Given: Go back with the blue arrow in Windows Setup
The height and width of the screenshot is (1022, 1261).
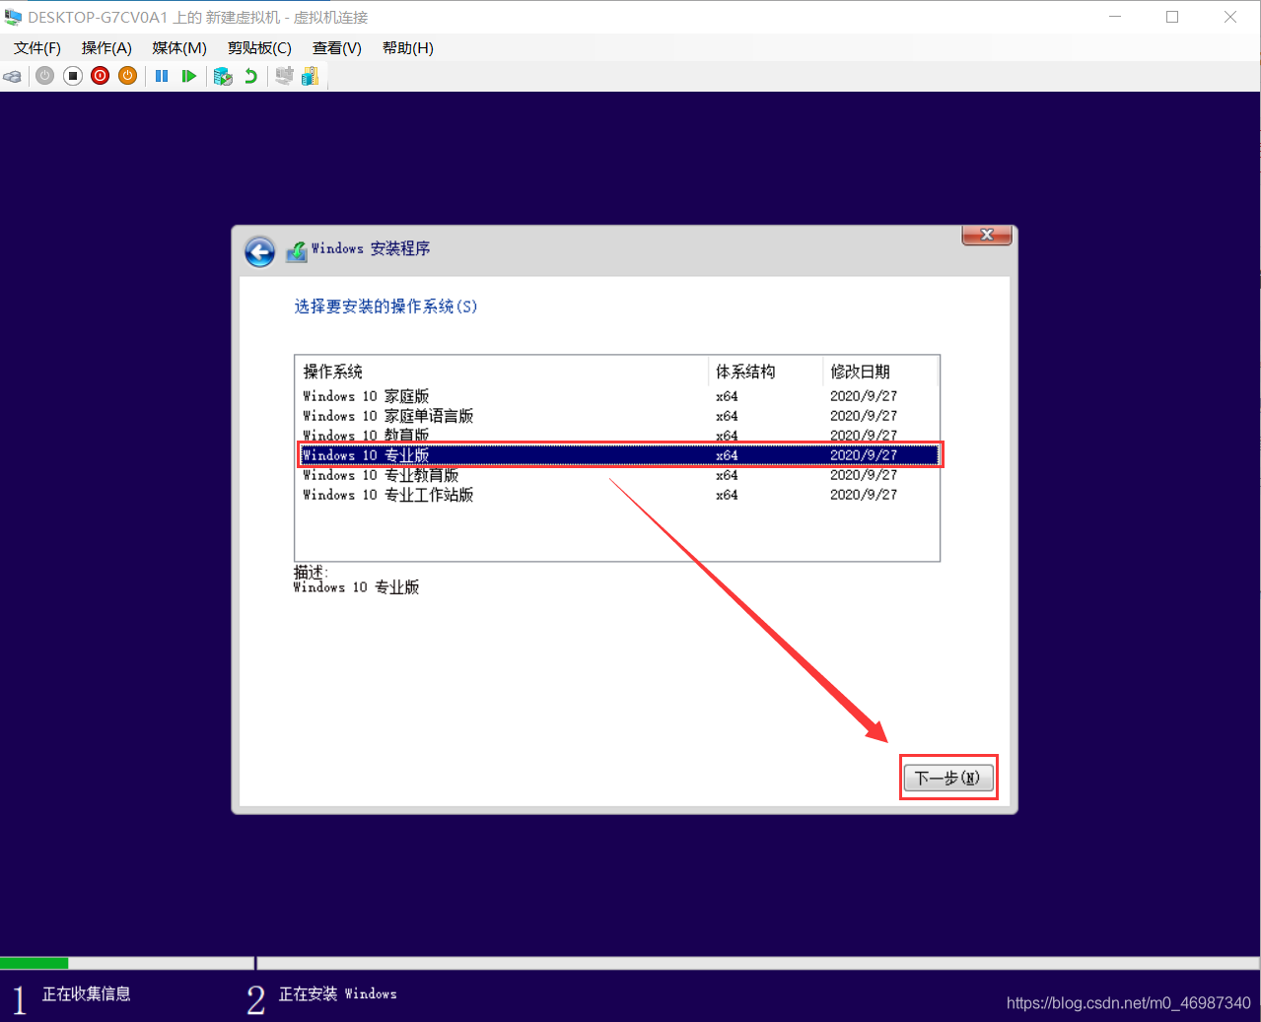Looking at the screenshot, I should pos(260,252).
